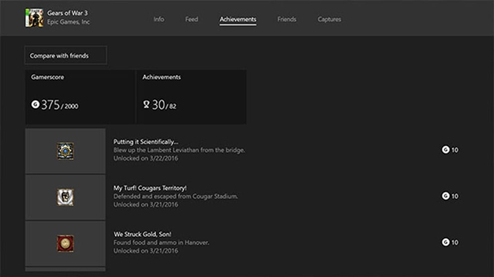Click Gamerscore G icon beside 375
This screenshot has width=494, height=277.
click(x=36, y=104)
